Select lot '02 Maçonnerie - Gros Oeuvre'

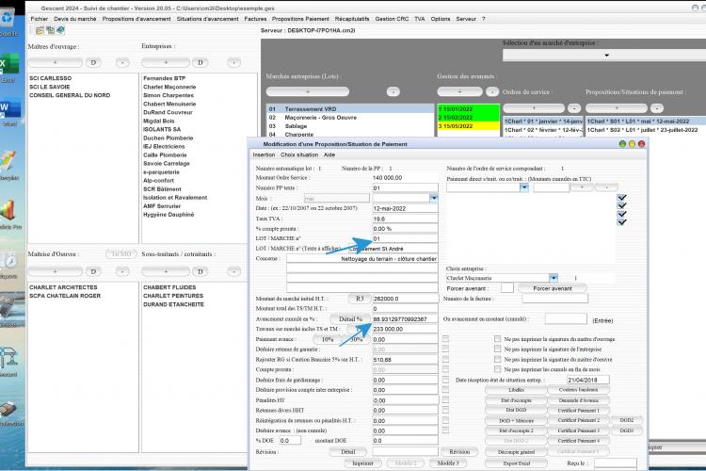click(350, 117)
